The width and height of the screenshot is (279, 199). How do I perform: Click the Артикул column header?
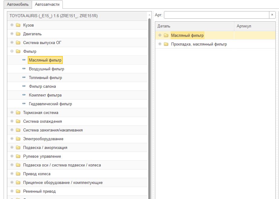255,26
